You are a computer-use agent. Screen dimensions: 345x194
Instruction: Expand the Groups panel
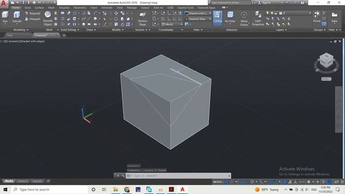[x=320, y=30]
